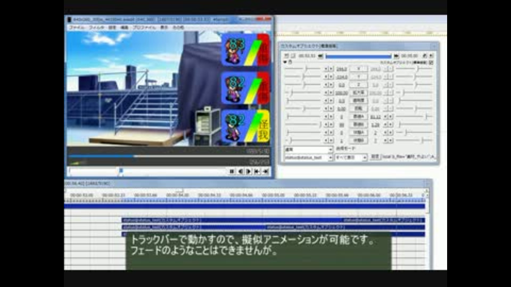Click the left X slider thumb

tap(306, 69)
